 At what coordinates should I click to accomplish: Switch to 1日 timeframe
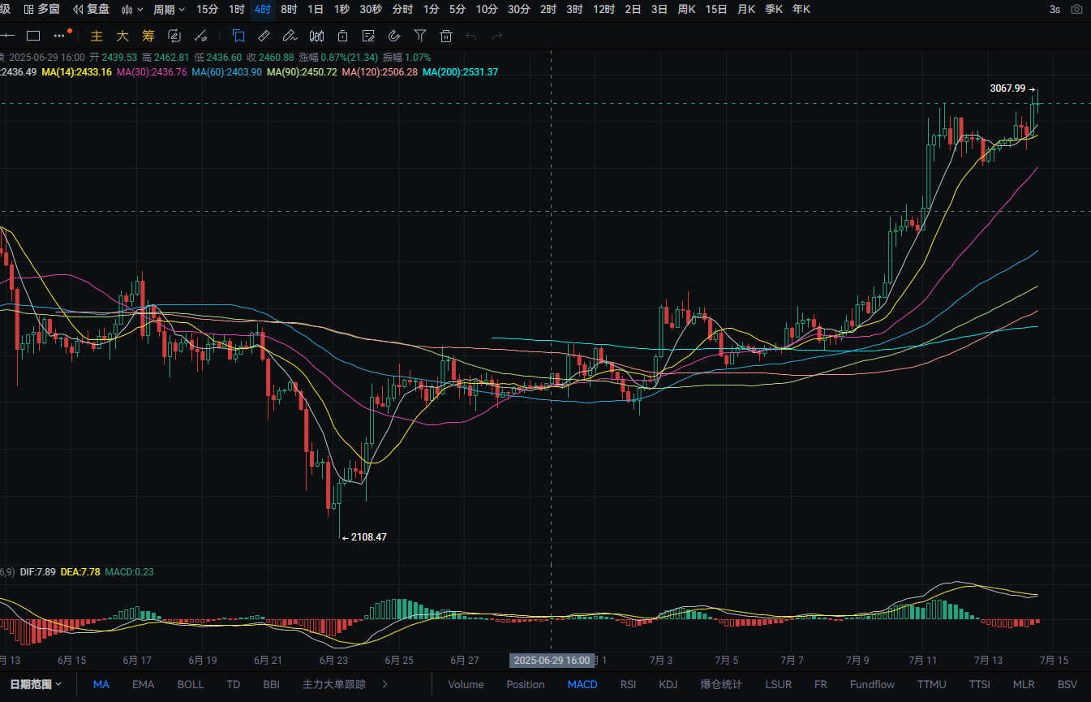(x=316, y=9)
